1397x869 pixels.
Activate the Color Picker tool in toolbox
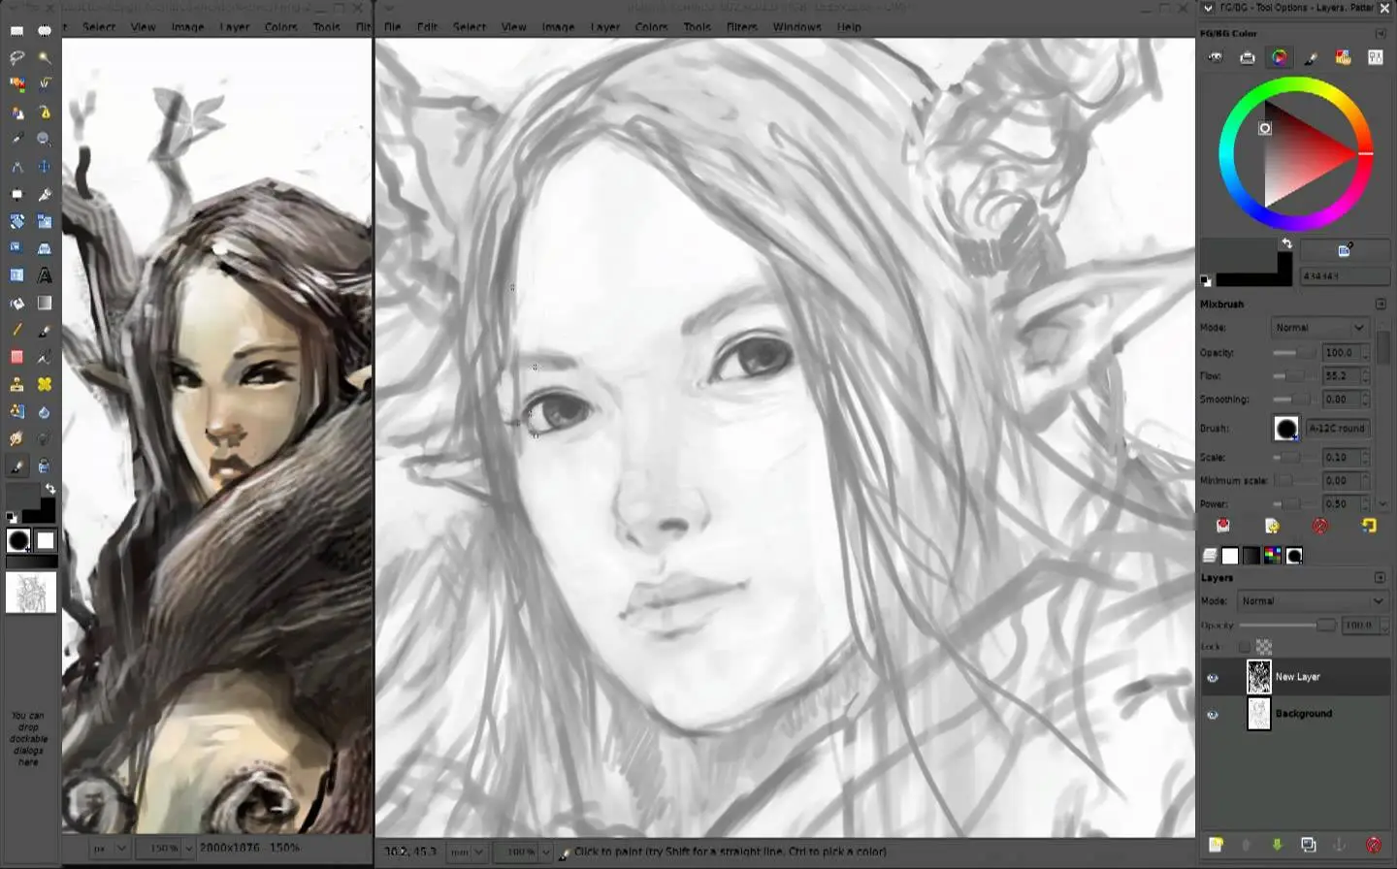[16, 139]
